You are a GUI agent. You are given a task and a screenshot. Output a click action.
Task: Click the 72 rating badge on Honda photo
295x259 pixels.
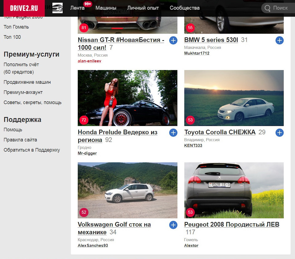coord(84,120)
